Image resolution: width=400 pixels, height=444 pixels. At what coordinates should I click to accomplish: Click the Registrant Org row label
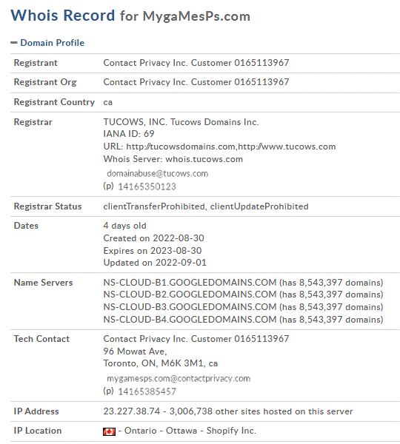click(45, 82)
